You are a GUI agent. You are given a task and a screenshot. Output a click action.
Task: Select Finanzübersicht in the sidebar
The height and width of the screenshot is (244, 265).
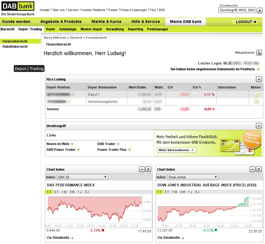point(20,41)
